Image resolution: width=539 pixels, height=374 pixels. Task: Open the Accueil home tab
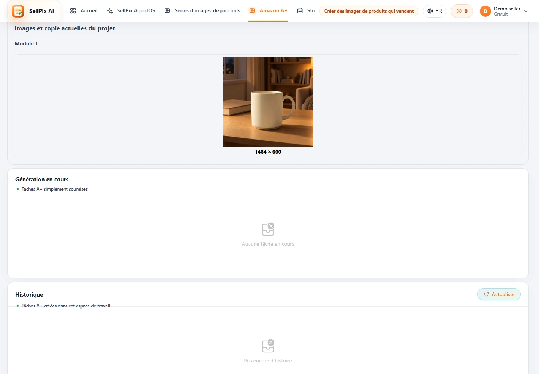click(x=84, y=11)
